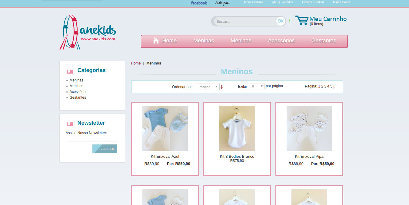Open the Instagram page link

(x=222, y=3)
